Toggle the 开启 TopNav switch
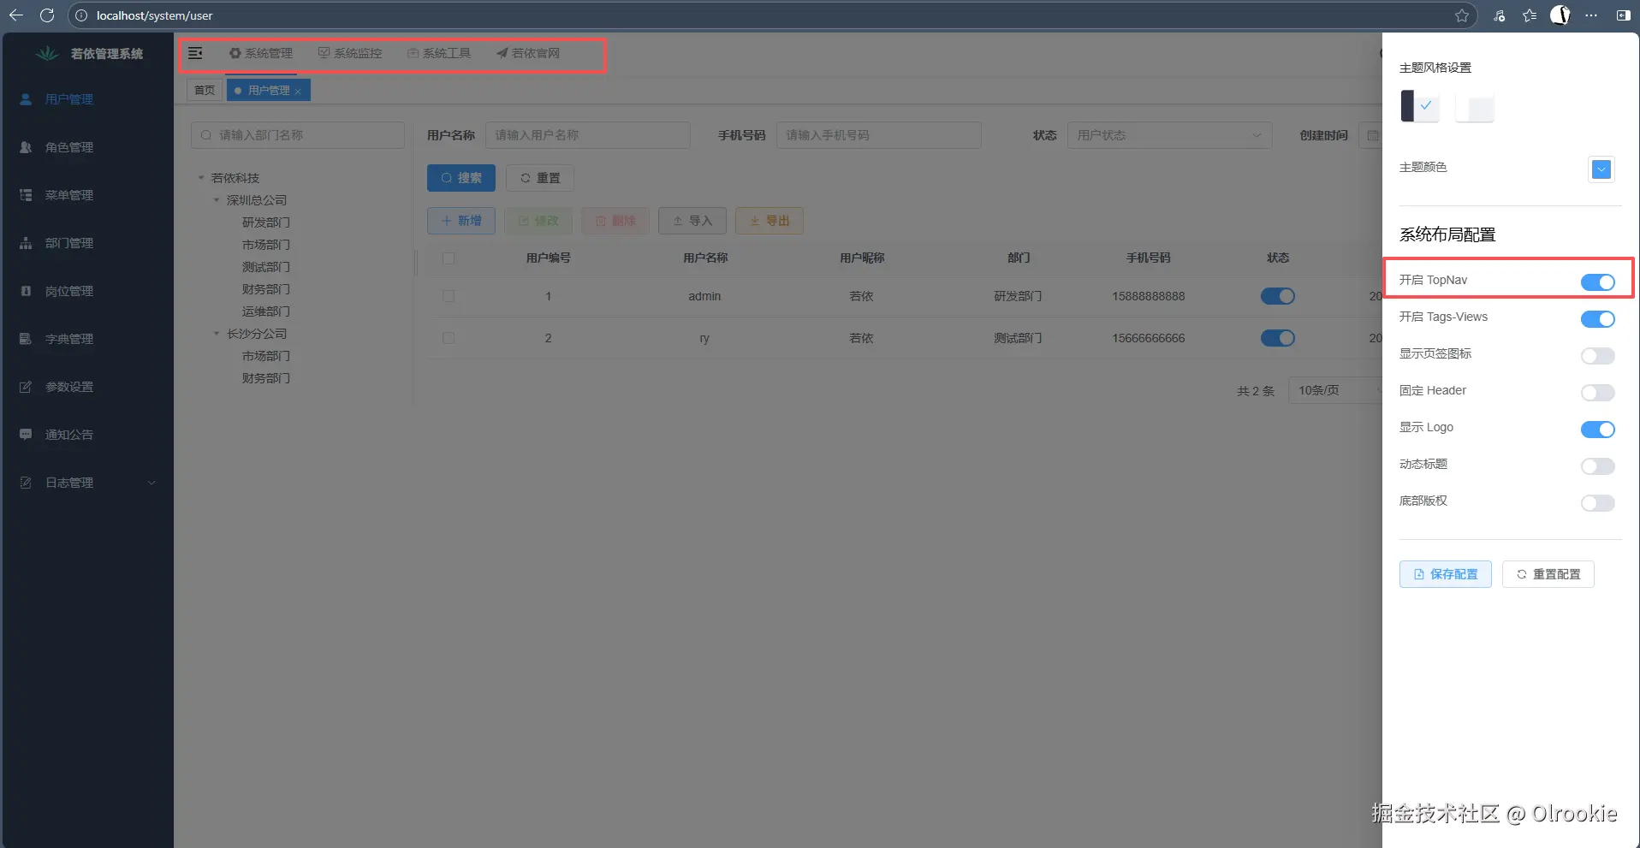The height and width of the screenshot is (848, 1640). coord(1597,282)
